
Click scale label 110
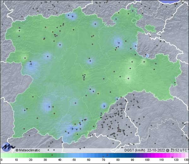(x=162, y=160)
